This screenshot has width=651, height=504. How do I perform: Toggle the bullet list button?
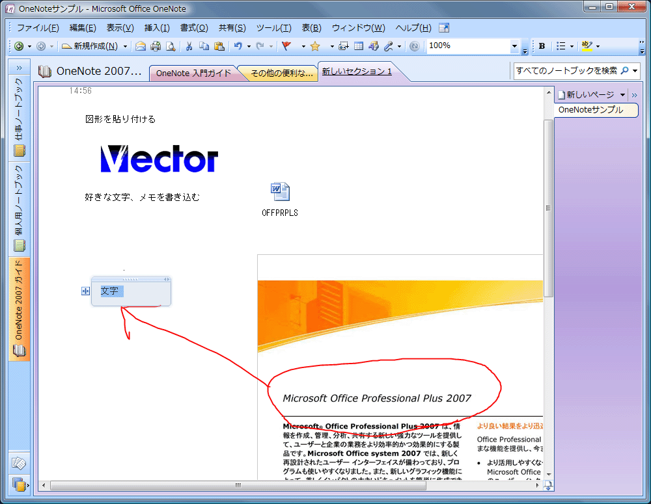coord(561,46)
